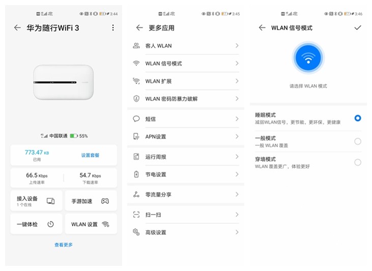Viewport: 372px width, 271px height.
Task: Expand 客人 WLAN chevron
Action: tap(237, 46)
